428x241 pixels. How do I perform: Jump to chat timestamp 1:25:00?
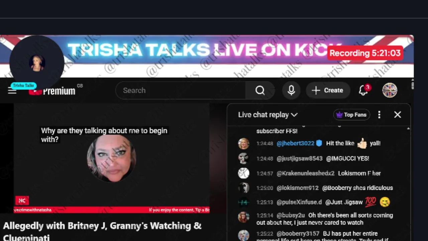tap(265, 188)
